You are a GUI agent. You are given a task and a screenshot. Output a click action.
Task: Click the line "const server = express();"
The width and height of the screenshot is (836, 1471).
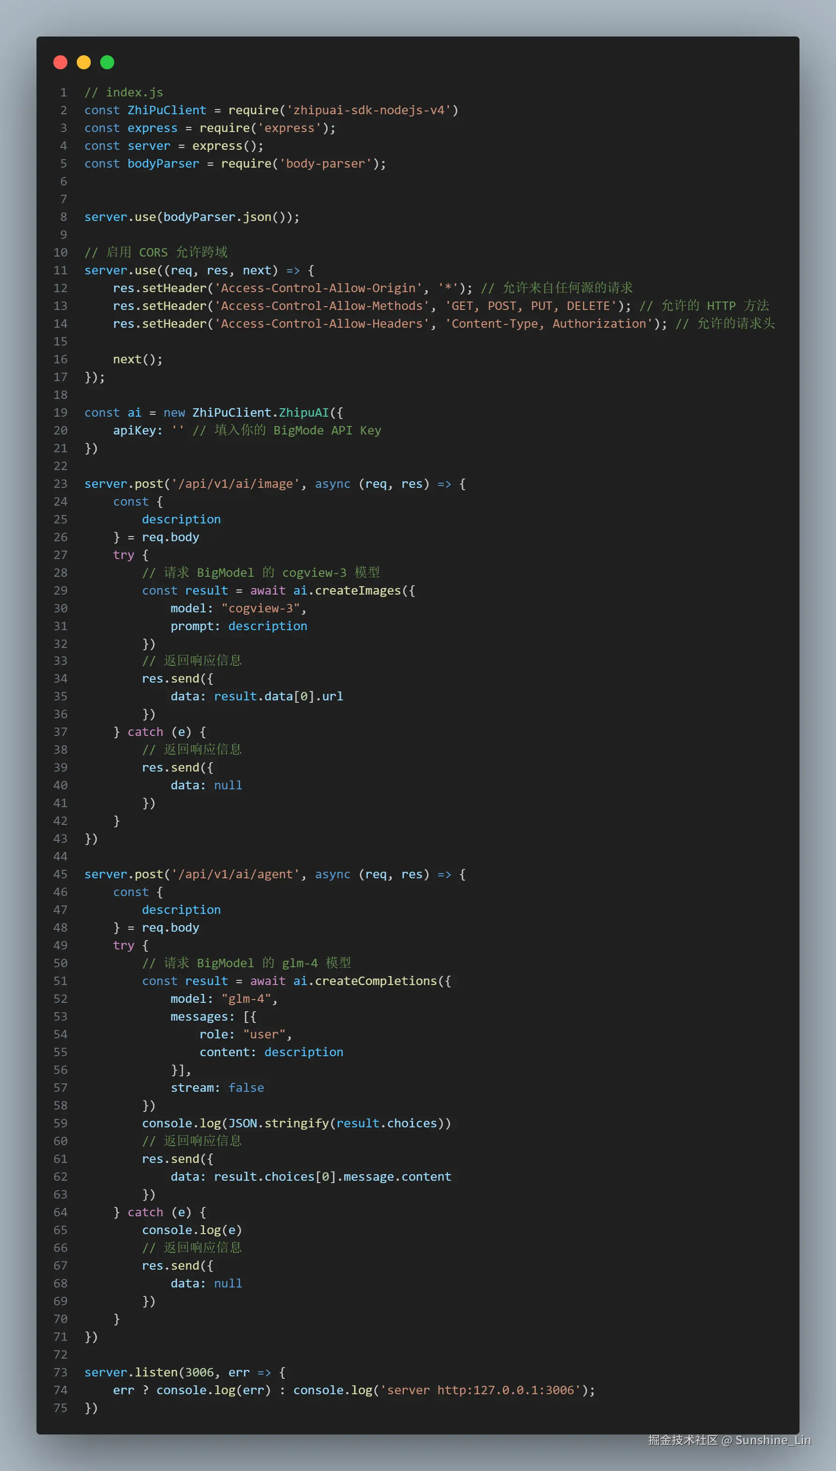(174, 146)
